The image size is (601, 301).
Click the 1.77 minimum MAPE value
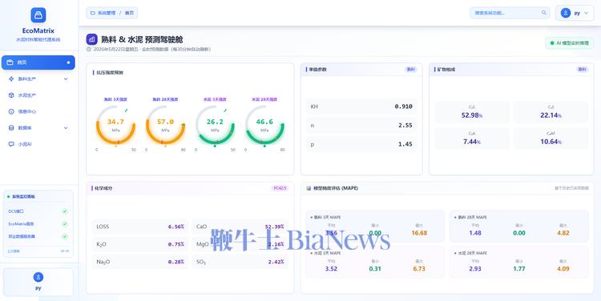point(519,269)
